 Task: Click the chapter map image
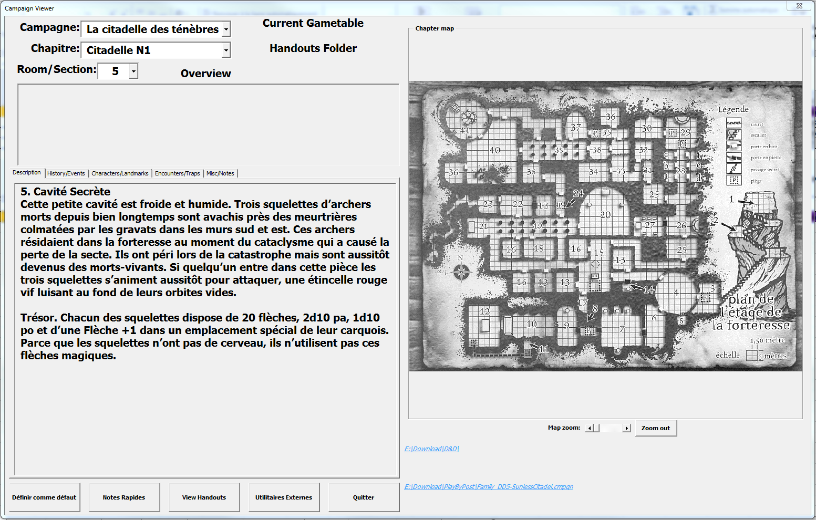pyautogui.click(x=606, y=226)
